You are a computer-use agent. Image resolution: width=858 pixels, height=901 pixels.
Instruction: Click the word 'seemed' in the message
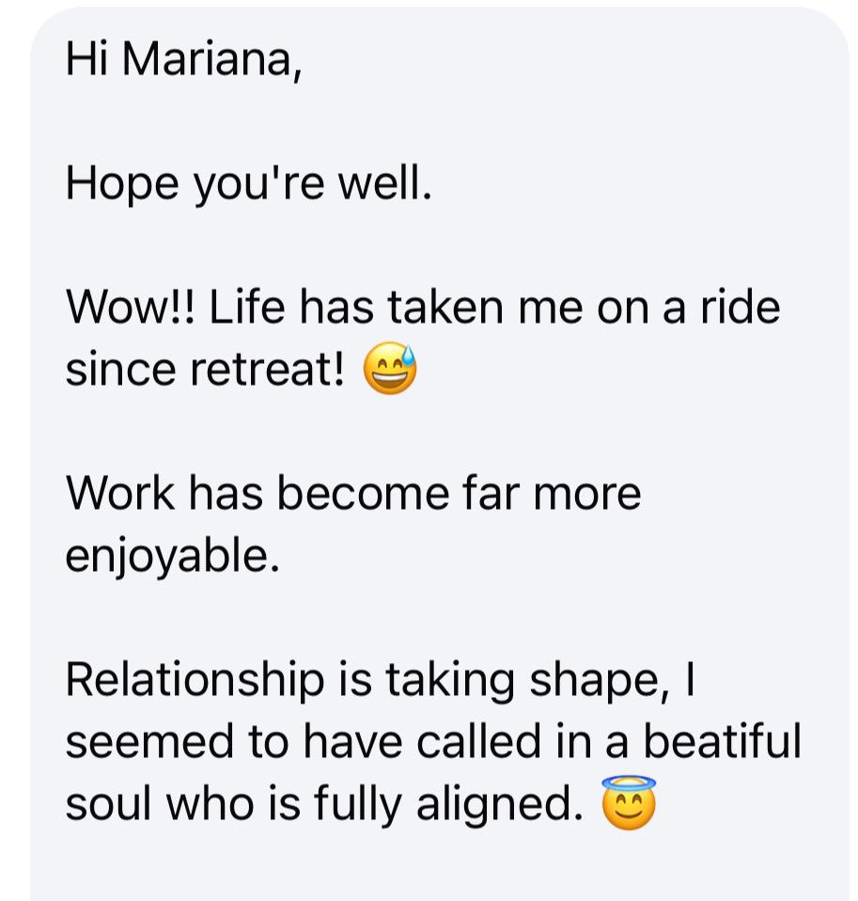point(150,741)
